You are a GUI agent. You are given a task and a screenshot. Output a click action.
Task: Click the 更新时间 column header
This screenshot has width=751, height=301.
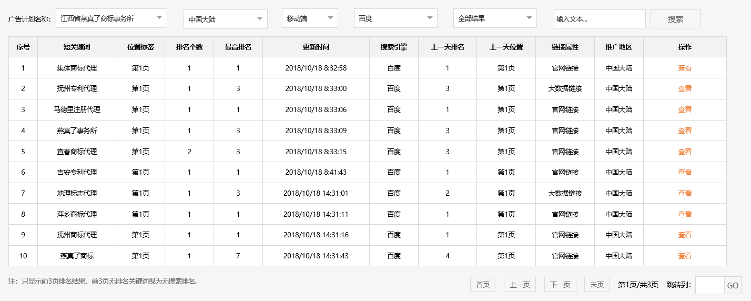click(x=316, y=47)
